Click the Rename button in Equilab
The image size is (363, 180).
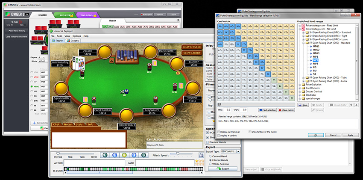click(x=317, y=110)
